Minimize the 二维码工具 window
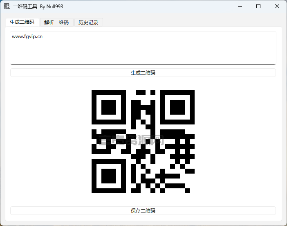 [240, 6]
